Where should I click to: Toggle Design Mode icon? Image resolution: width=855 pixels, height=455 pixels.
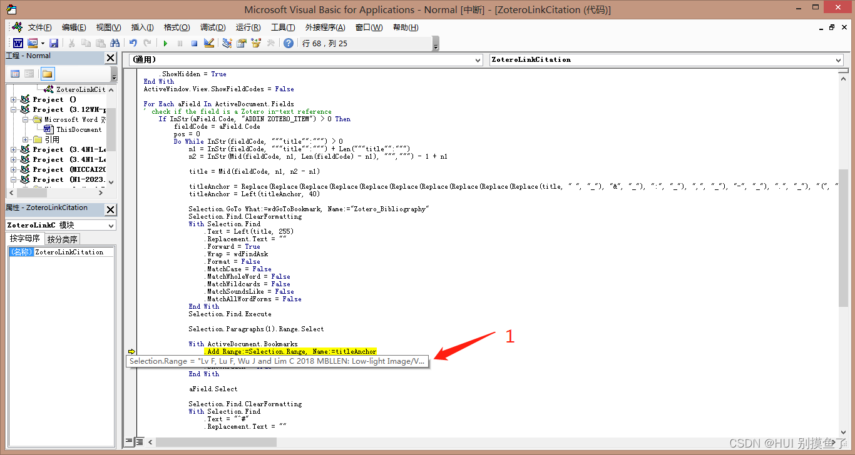[209, 43]
